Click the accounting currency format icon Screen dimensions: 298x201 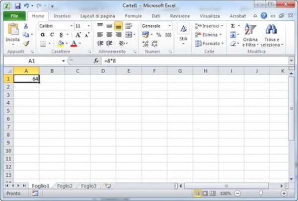click(x=146, y=35)
